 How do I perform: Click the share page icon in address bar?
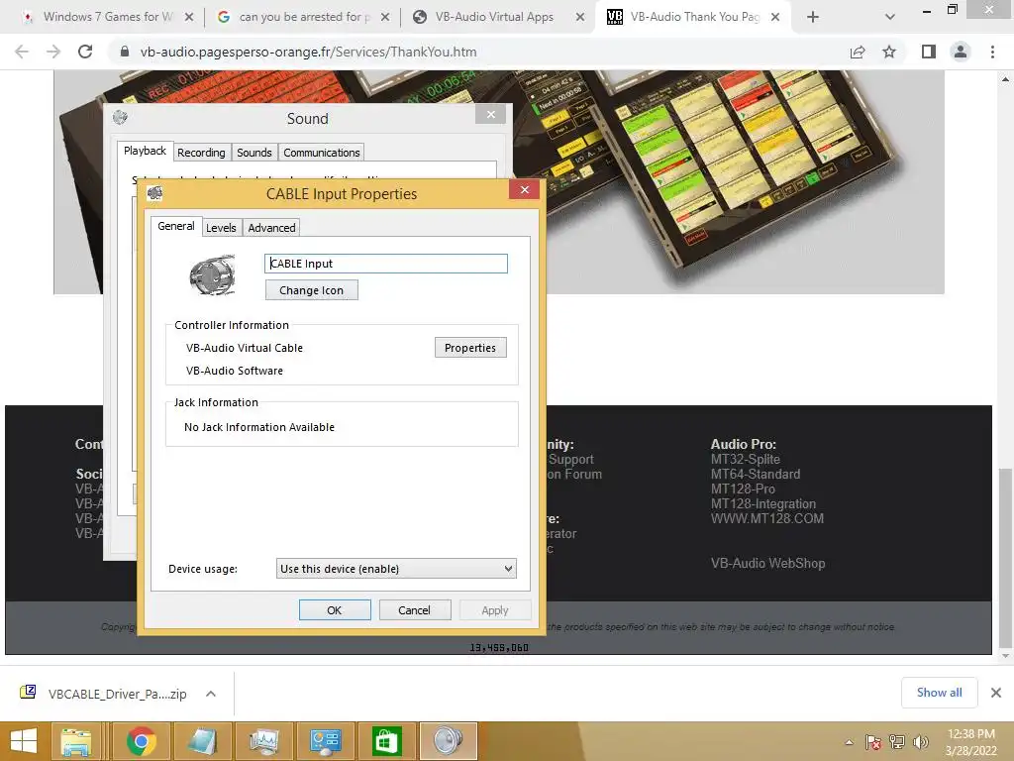[x=858, y=52]
